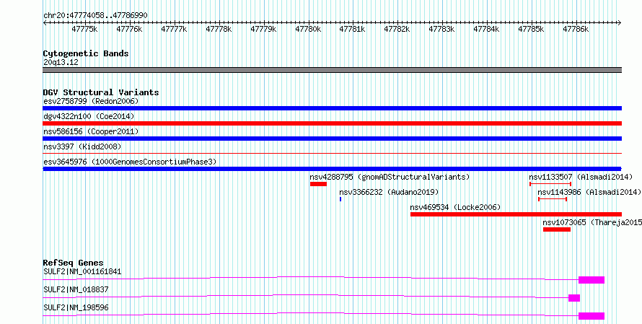Click the nsv4288795 gnomAD red block
The width and height of the screenshot is (642, 324).
318,184
